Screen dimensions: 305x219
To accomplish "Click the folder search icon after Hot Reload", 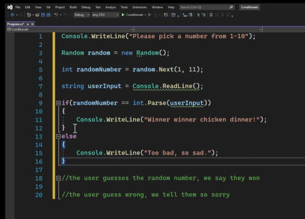I will point(166,15).
